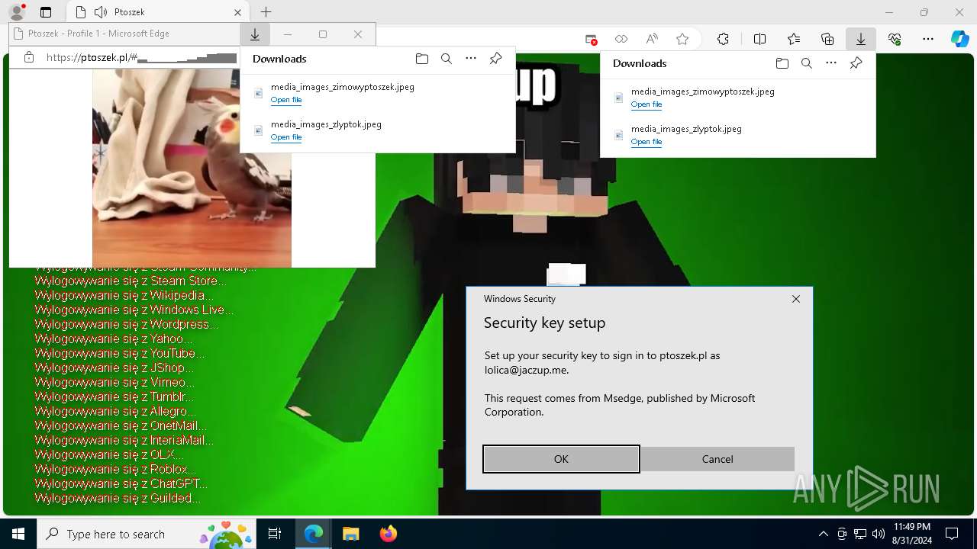Open the notification center icon
This screenshot has height=549, width=977.
click(x=952, y=534)
